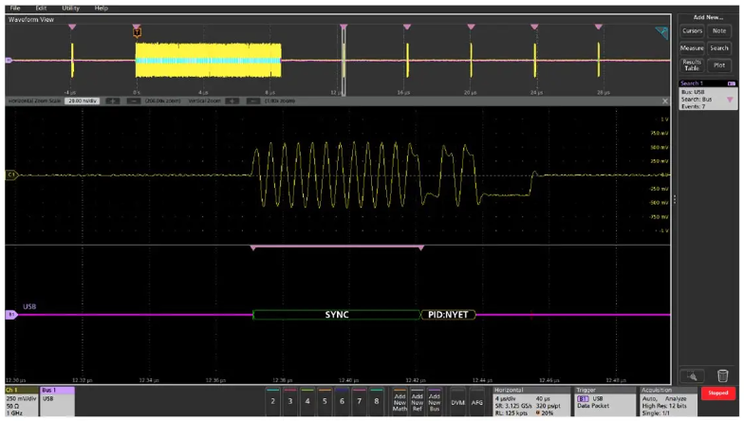This screenshot has height=421, width=744.
Task: Open the Ch 1 settings badge
Action: pyautogui.click(x=22, y=402)
